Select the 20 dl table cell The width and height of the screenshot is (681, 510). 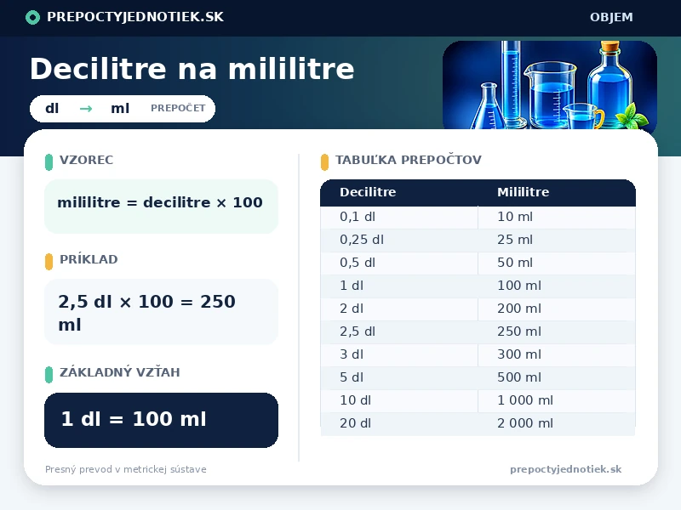pos(399,423)
